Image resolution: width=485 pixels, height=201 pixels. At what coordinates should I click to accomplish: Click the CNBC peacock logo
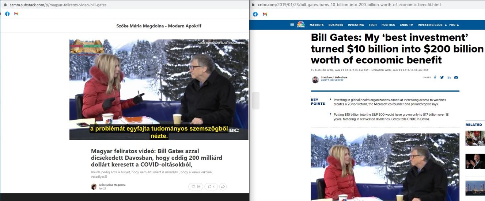(300, 24)
